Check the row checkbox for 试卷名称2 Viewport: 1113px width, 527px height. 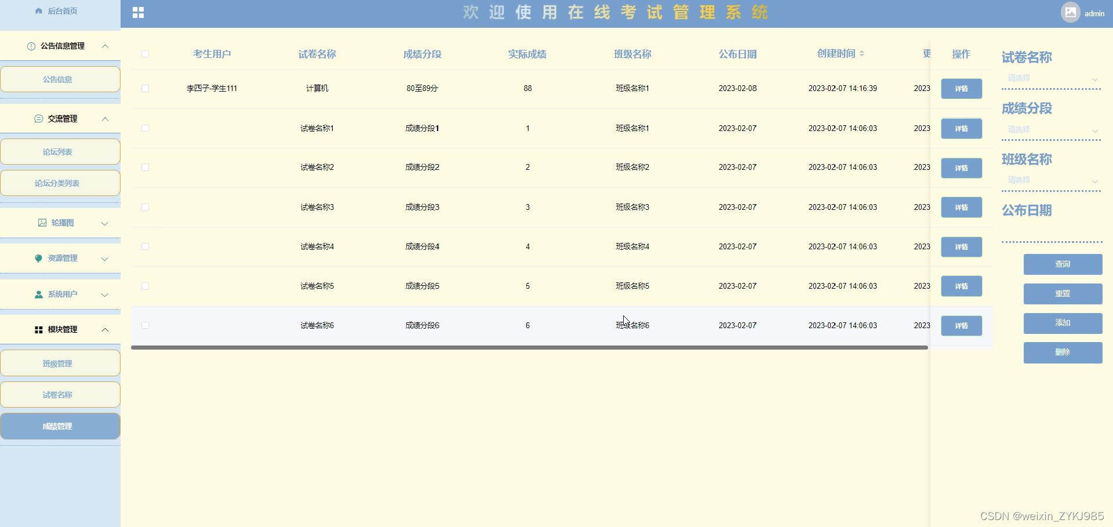146,168
